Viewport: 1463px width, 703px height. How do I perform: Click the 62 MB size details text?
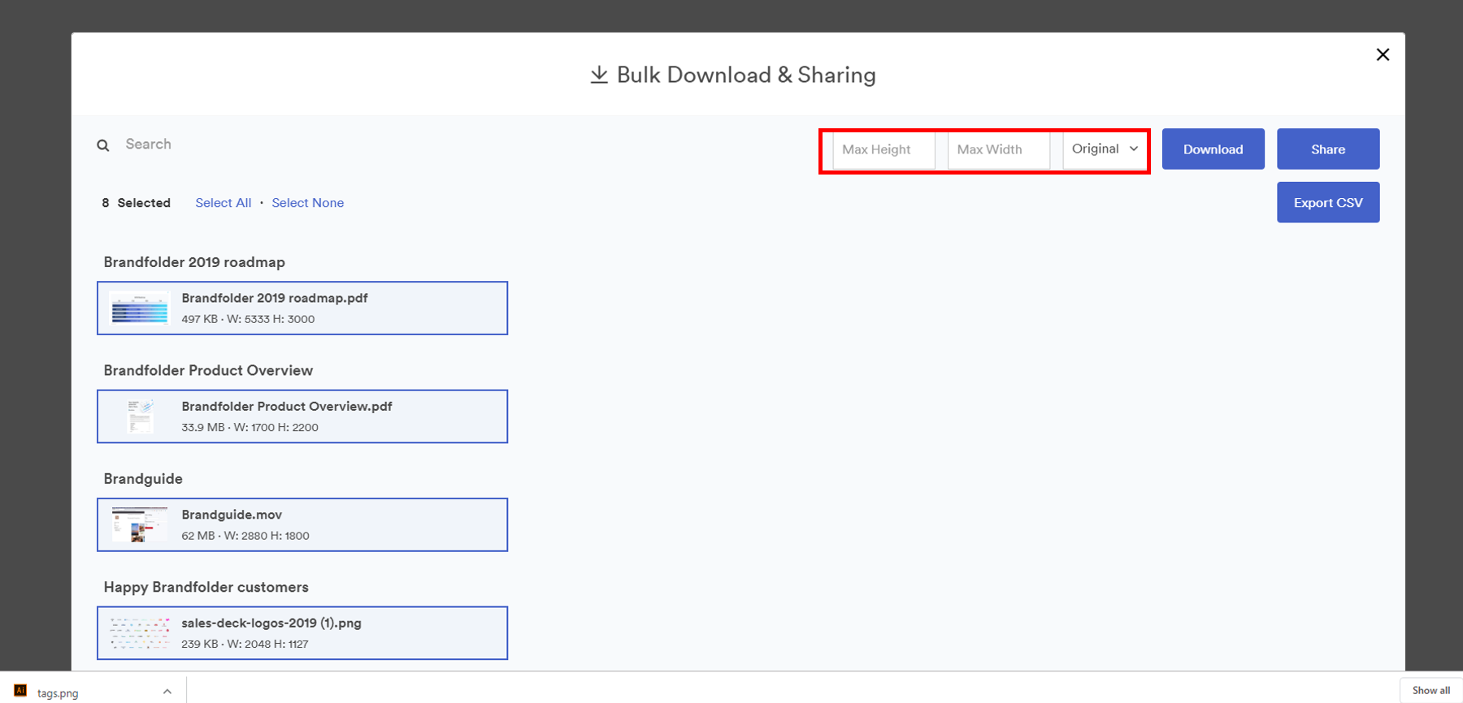coord(245,536)
